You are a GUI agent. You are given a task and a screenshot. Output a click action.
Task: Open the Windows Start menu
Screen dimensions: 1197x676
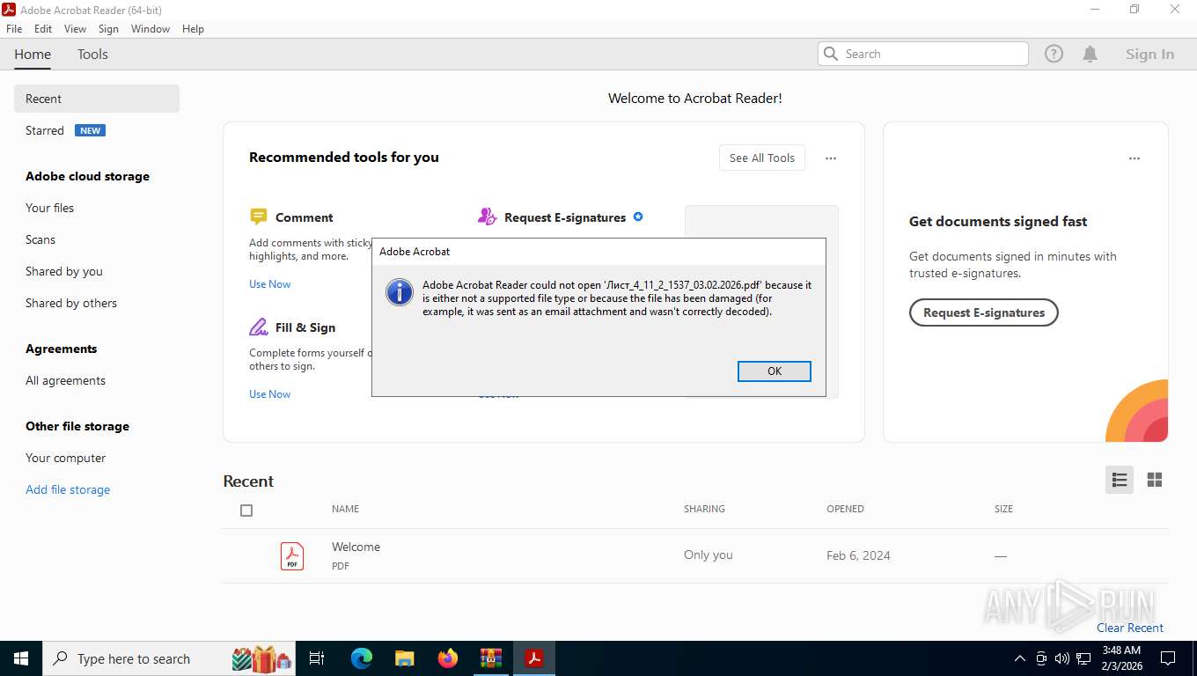[x=21, y=658]
